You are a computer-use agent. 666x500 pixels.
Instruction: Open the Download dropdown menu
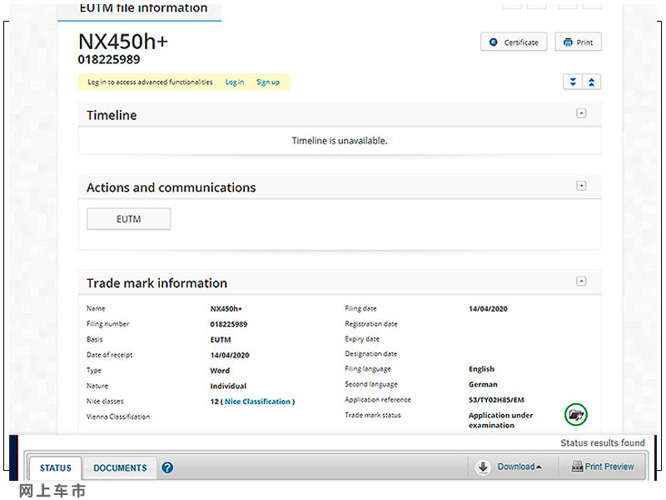[519, 467]
